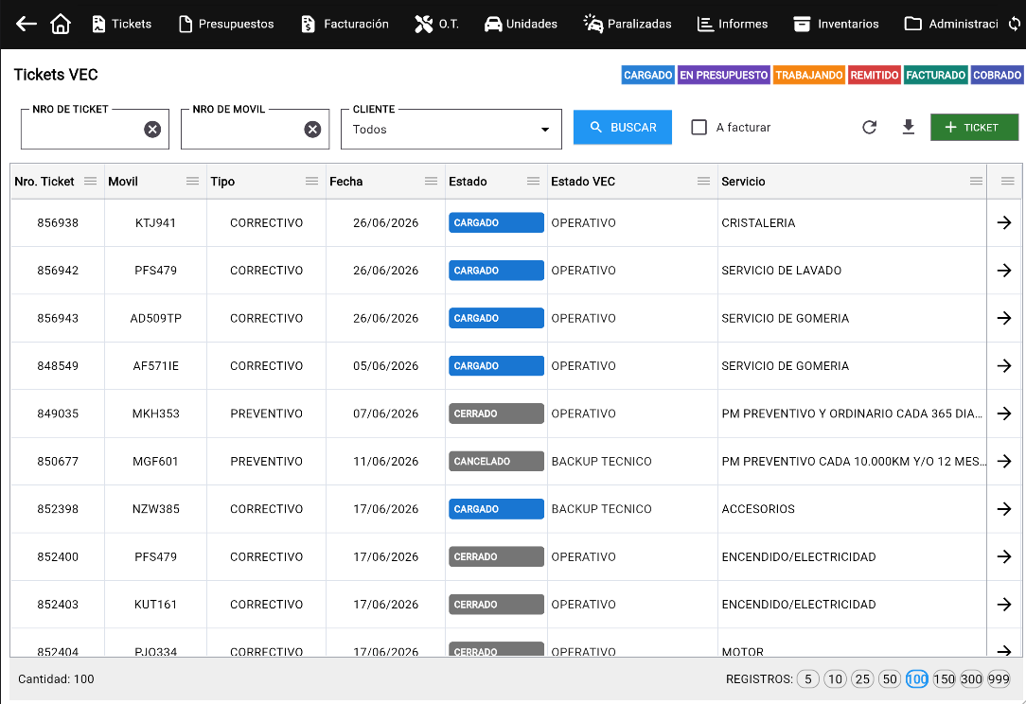
Task: Open the Facturación menu
Action: (x=345, y=25)
